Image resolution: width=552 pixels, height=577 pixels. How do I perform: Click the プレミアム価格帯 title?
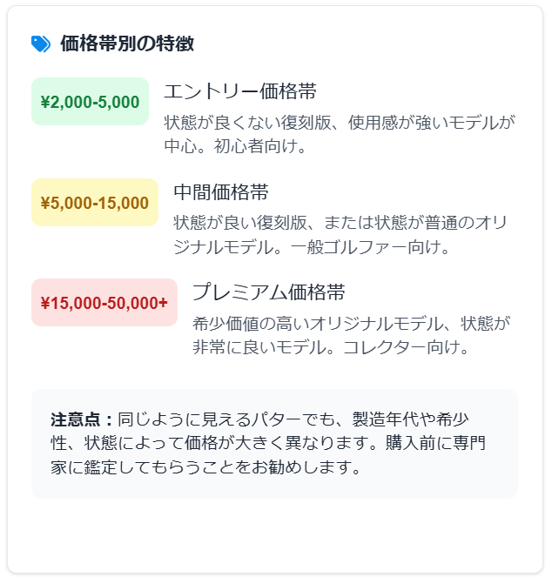tap(269, 292)
